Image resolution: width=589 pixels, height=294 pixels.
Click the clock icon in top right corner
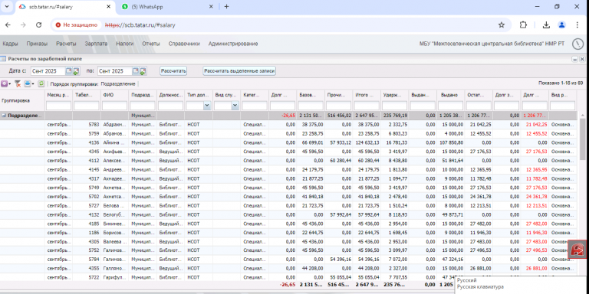pos(578,44)
